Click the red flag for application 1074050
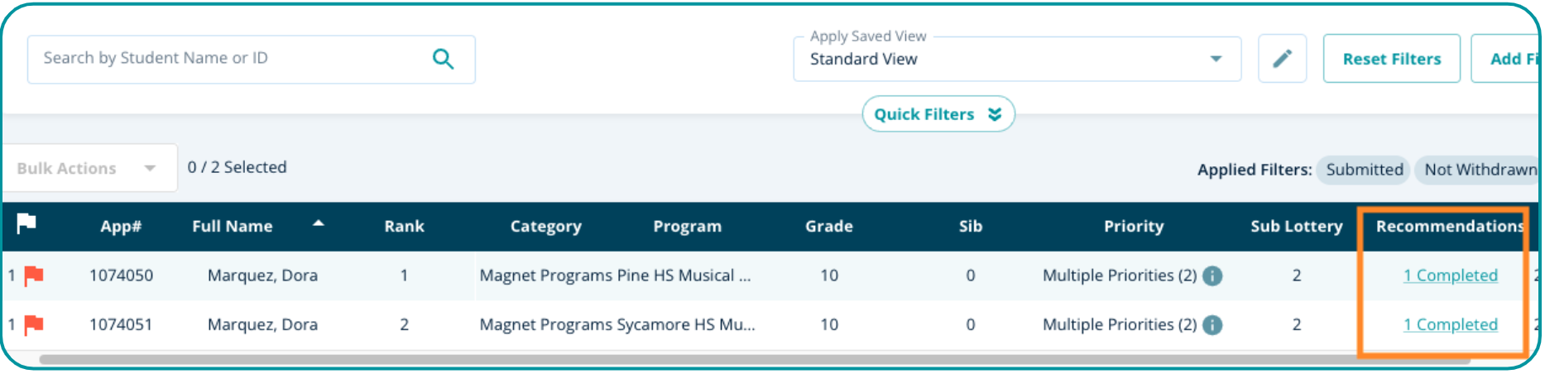 (x=34, y=276)
